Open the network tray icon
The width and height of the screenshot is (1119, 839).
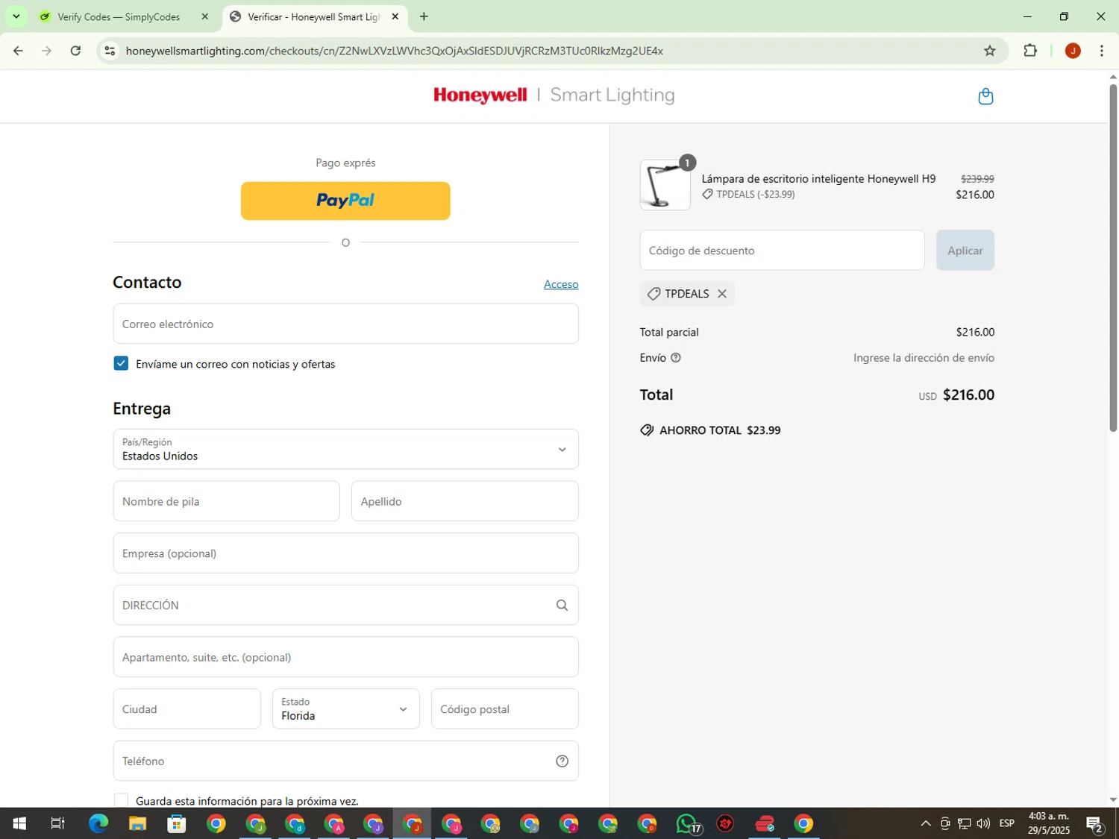click(965, 823)
